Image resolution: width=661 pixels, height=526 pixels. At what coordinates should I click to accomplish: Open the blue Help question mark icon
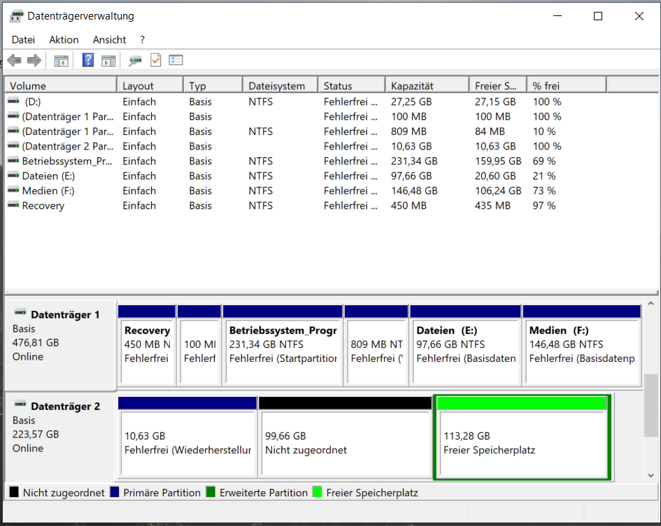tap(87, 60)
